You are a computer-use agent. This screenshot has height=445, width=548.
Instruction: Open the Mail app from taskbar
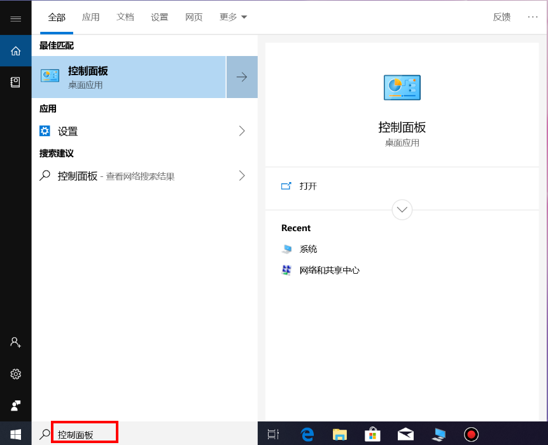tap(405, 434)
